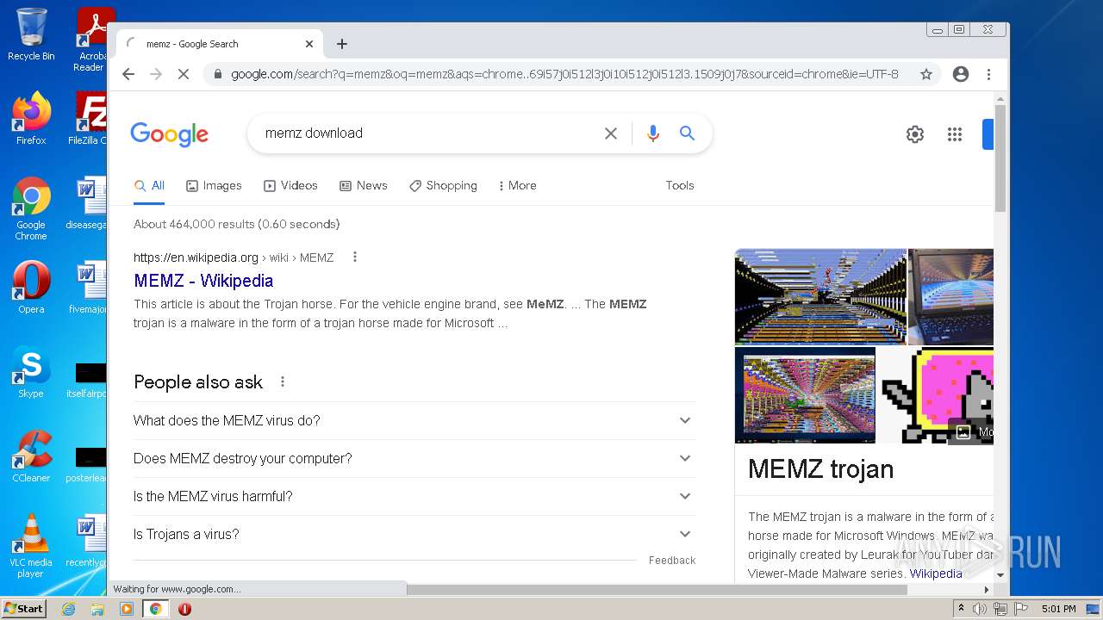Viewport: 1103px width, 620px height.
Task: Click the Wikipedia link in knowledge panel
Action: pos(936,573)
